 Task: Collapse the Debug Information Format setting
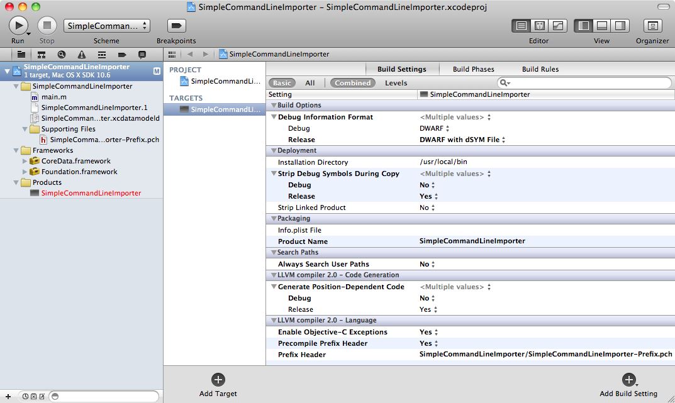[x=274, y=117]
